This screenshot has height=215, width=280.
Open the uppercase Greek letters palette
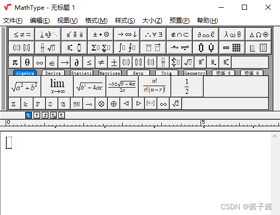point(258,35)
